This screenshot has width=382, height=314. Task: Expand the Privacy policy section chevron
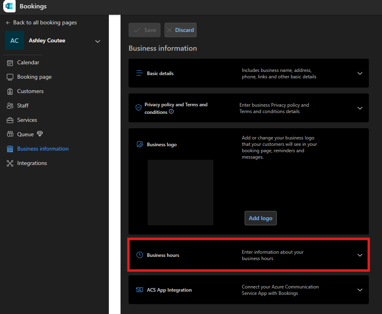[360, 108]
